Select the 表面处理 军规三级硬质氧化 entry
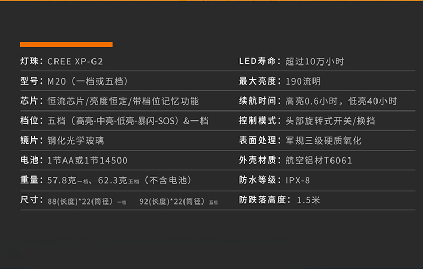 300,141
